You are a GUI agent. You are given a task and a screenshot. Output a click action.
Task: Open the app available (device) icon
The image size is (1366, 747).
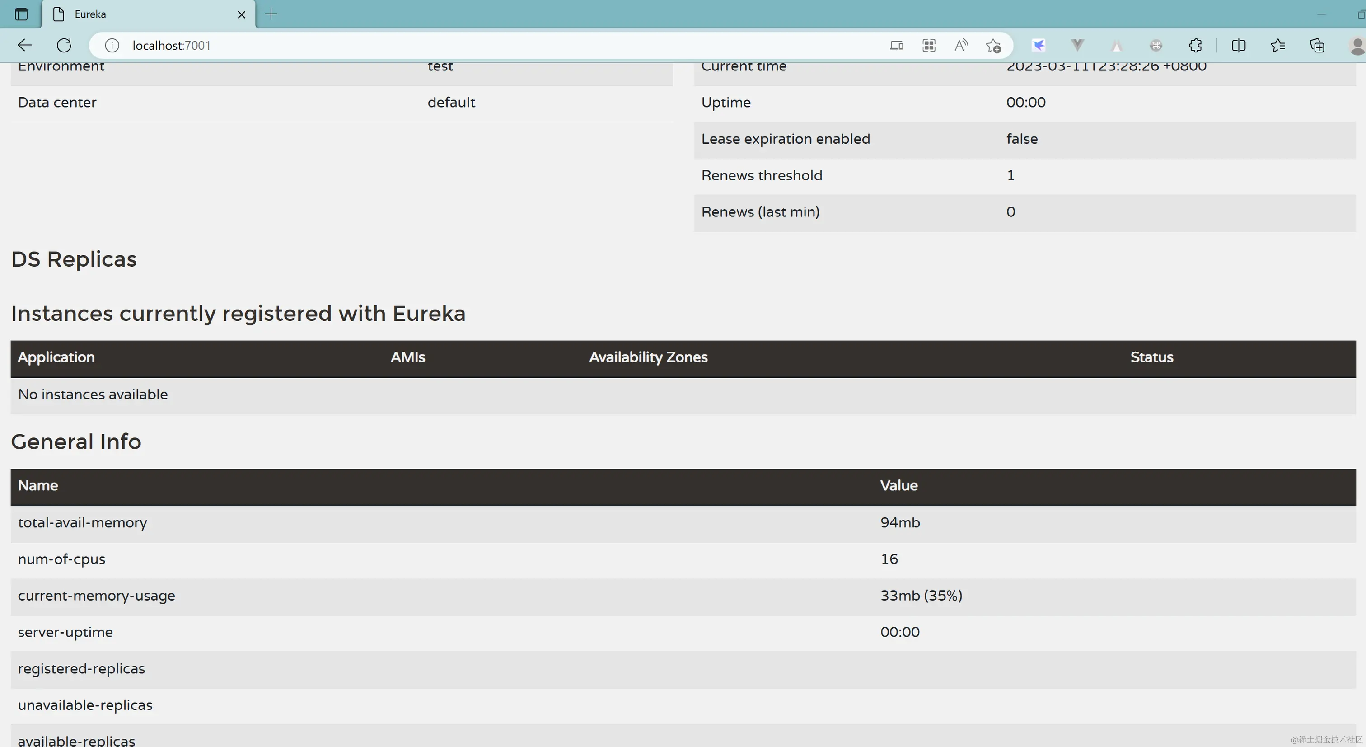click(896, 46)
